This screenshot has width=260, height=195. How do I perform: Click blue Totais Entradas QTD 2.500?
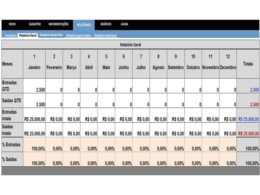[248, 86]
